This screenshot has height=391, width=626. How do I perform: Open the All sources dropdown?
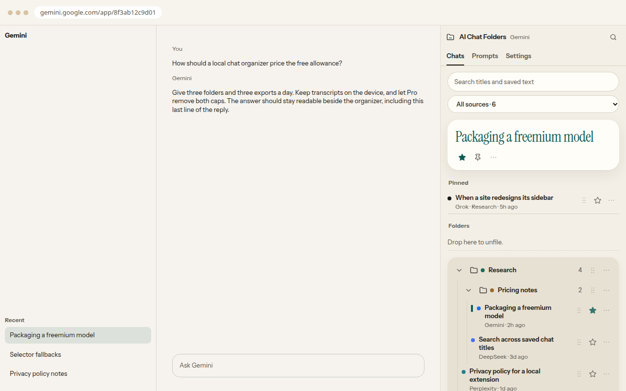533,104
